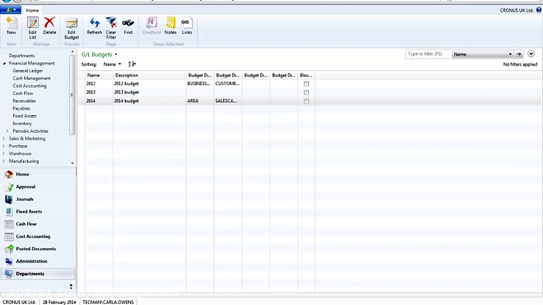Screen dimensions: 543x305
Task: Collapse the Financial Management tree node
Action: [4, 63]
